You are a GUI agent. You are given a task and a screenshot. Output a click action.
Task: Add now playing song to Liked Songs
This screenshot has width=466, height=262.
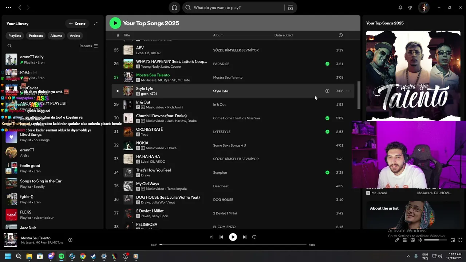71,240
